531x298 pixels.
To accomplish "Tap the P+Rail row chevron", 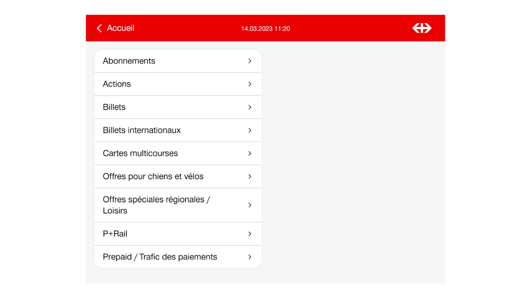I will (x=250, y=234).
